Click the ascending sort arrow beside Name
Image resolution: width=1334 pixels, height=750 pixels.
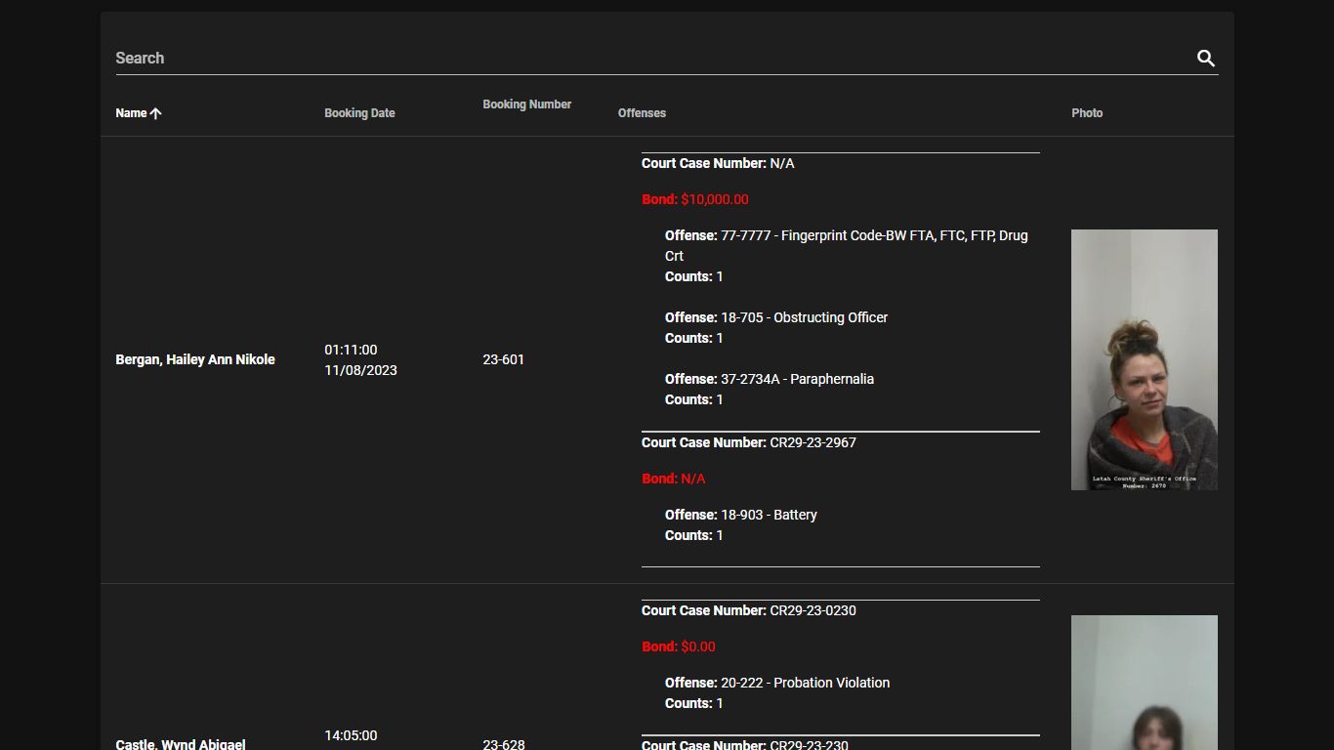click(155, 113)
